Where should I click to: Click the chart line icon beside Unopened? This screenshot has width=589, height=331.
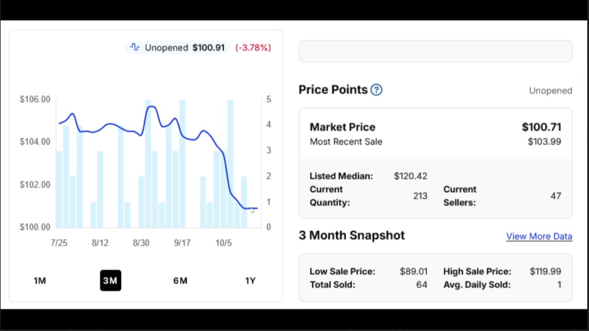tap(135, 47)
